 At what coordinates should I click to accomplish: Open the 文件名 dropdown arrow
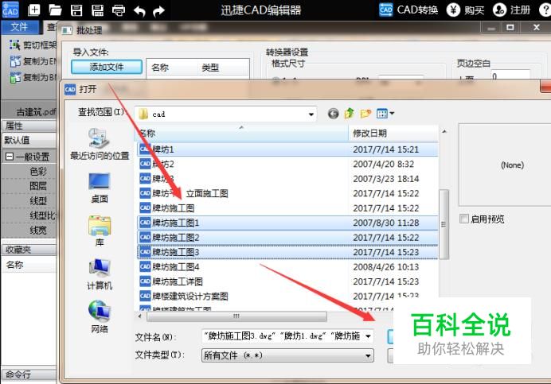pos(369,336)
